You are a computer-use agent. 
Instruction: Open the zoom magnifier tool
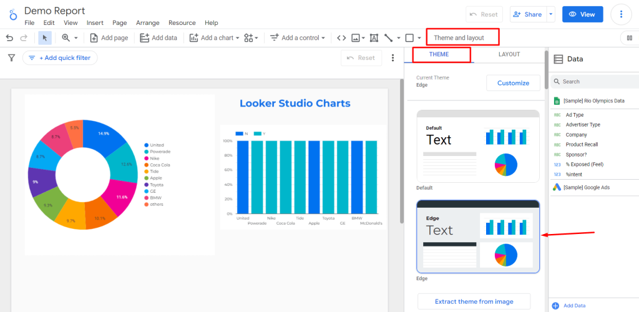66,38
